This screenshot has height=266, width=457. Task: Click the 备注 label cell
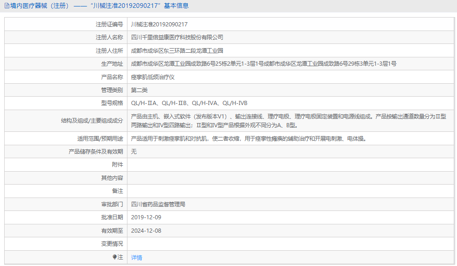[66, 191]
